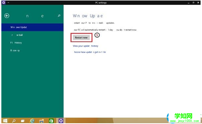Open search with the magnifier in sidebar
Image resolution: width=202 pixels, height=124 pixels.
59,16
